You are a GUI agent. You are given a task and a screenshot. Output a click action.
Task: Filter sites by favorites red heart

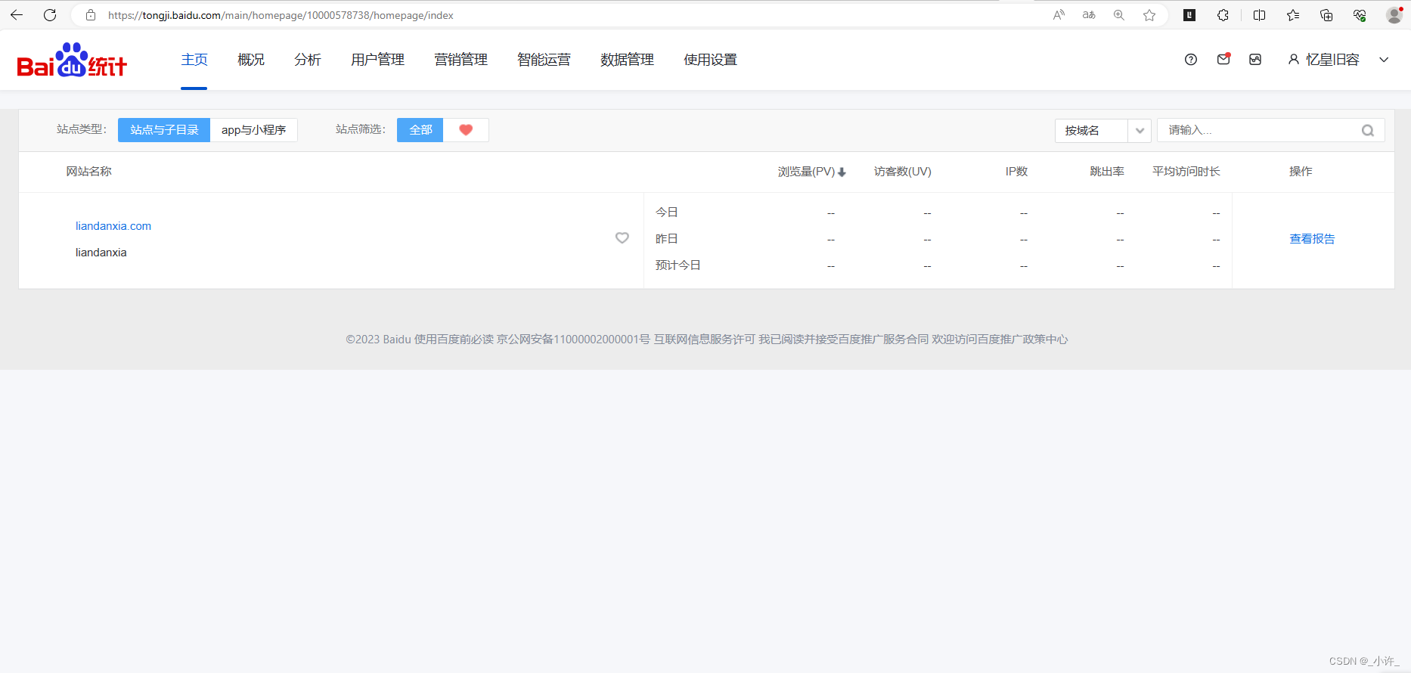tap(466, 130)
